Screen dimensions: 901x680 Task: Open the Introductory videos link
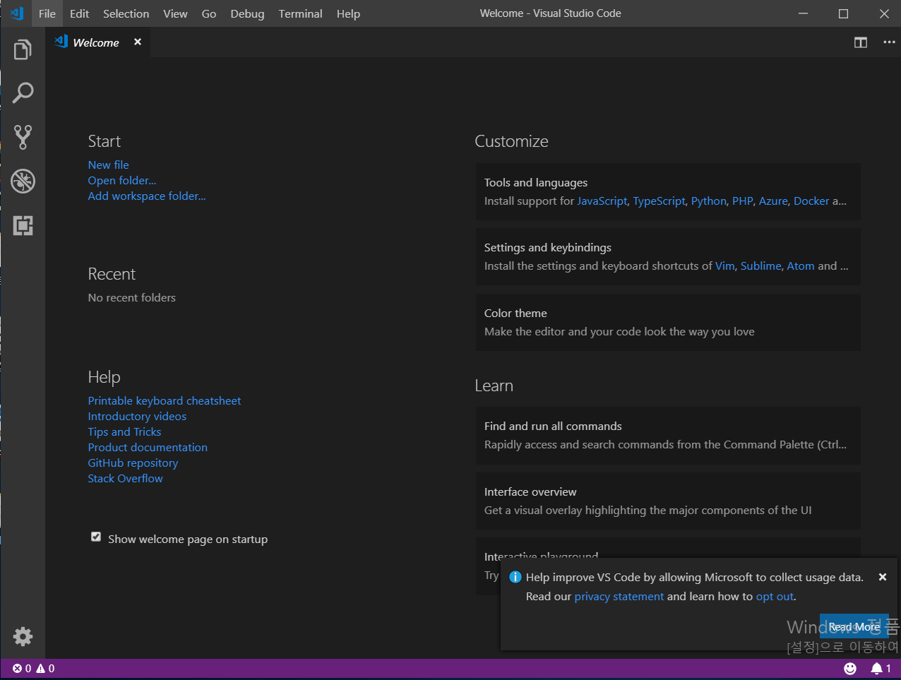pyautogui.click(x=137, y=416)
